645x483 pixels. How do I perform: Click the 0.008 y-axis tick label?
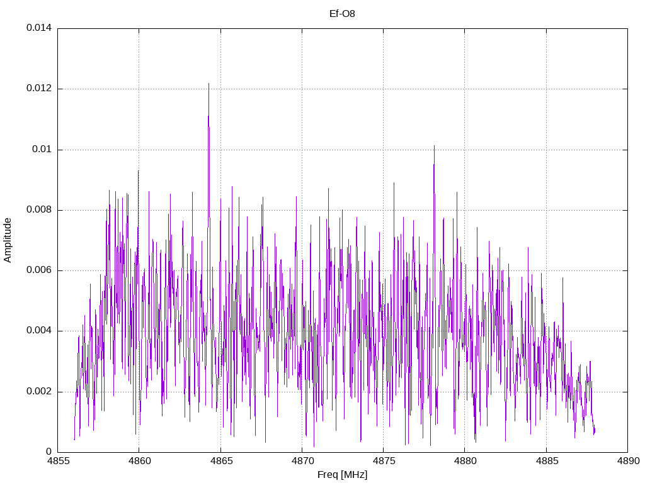click(39, 210)
